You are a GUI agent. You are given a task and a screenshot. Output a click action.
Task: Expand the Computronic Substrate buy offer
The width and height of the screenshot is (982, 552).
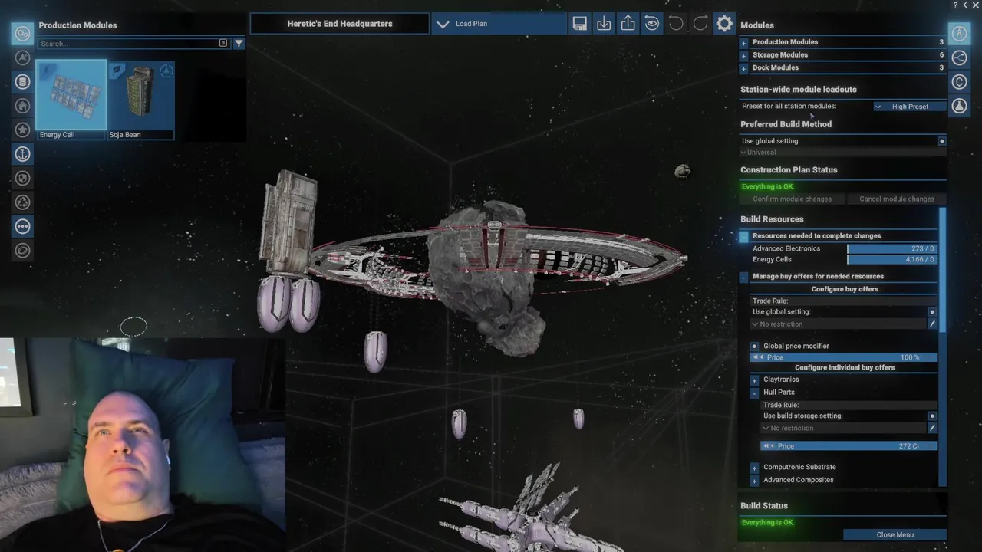pos(754,468)
